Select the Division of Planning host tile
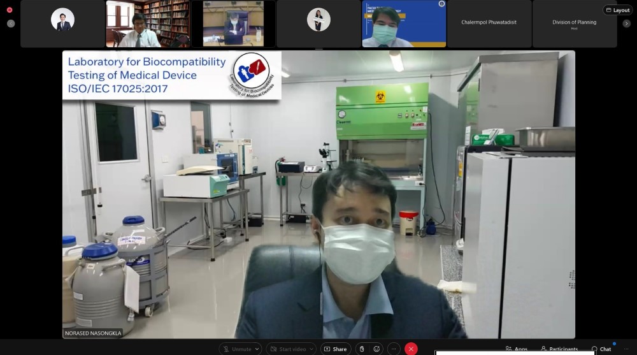The image size is (637, 355). 574,24
